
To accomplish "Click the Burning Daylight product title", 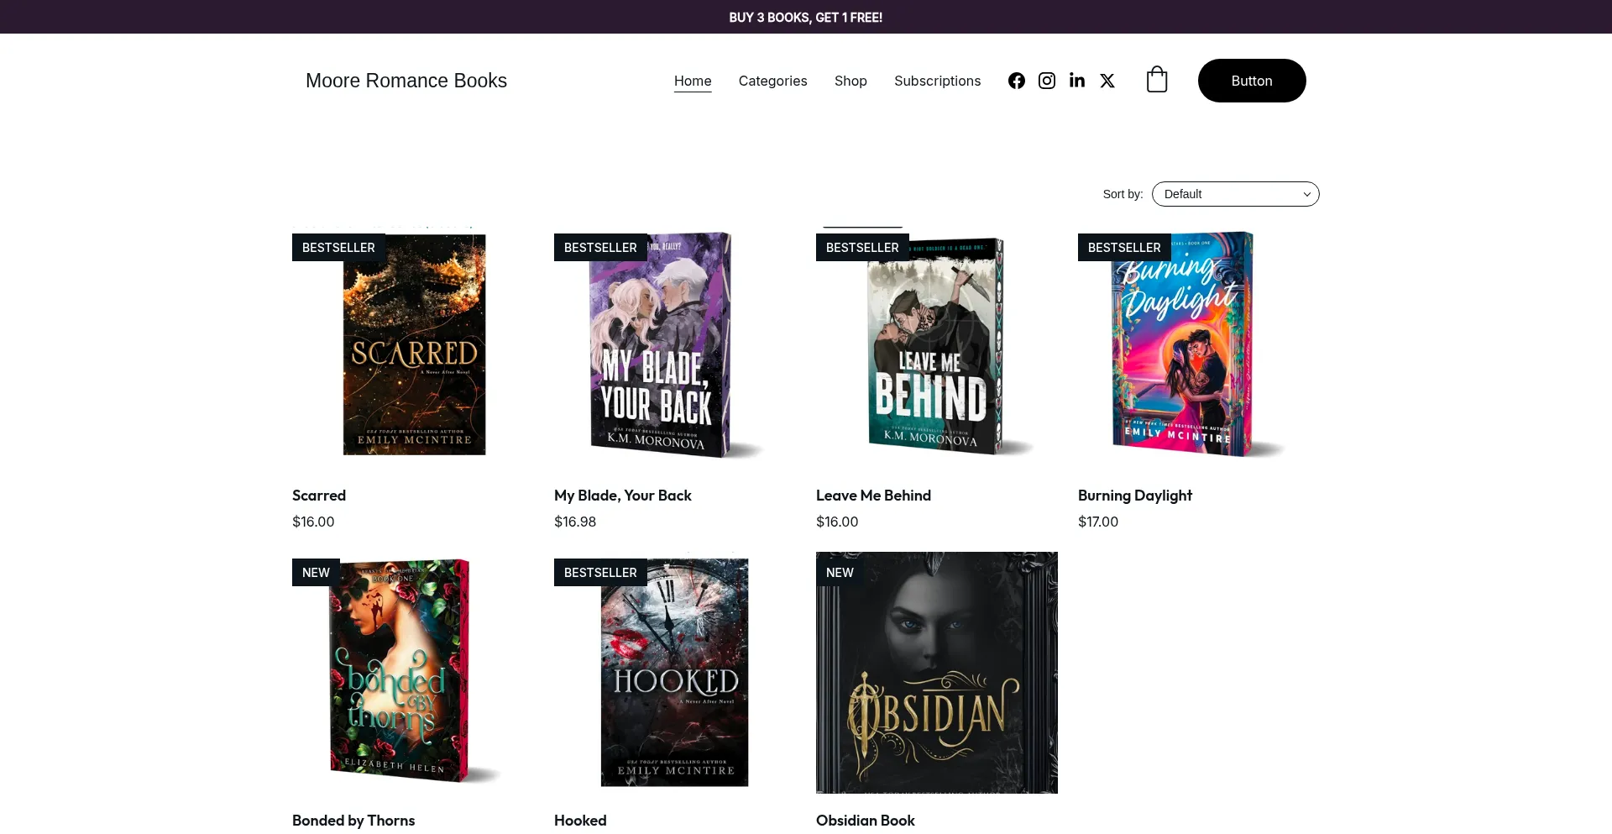I will [1135, 496].
